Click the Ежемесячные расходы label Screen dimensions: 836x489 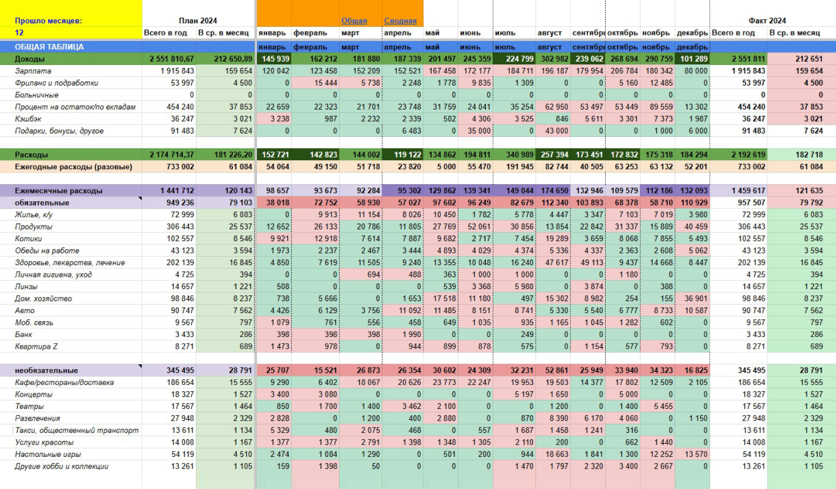click(x=59, y=190)
